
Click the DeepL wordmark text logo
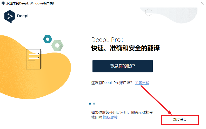click(23, 16)
